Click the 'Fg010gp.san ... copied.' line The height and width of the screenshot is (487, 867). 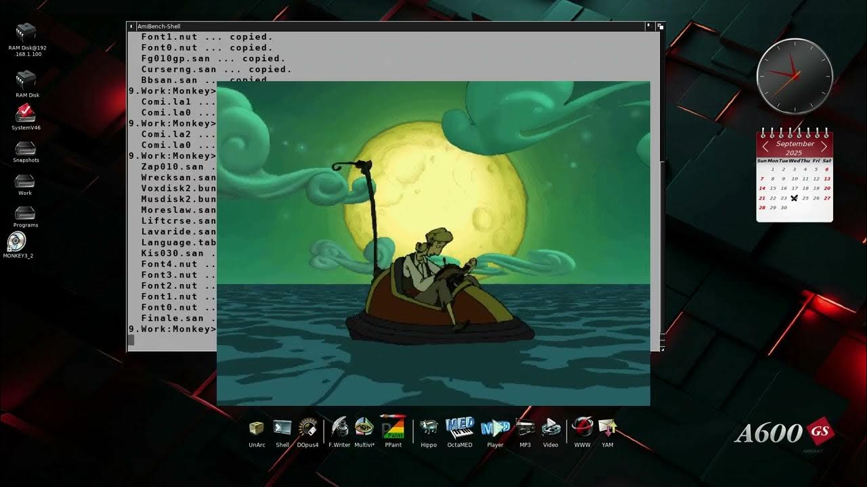213,59
